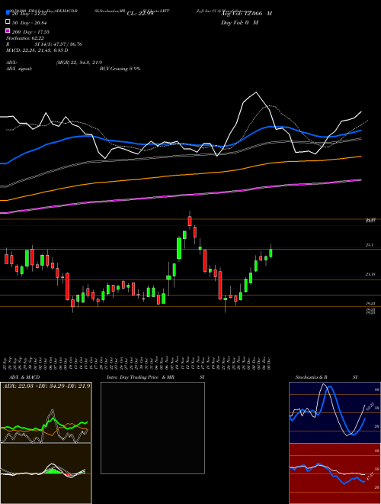Click the 'Day Vol: 0 M' label
The width and height of the screenshot is (381, 504).
[239, 22]
